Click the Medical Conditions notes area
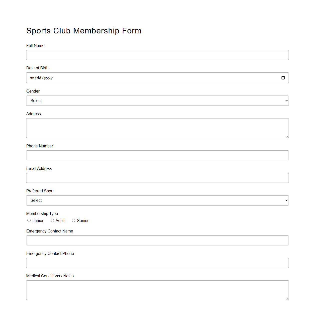315x325 pixels. point(157,290)
